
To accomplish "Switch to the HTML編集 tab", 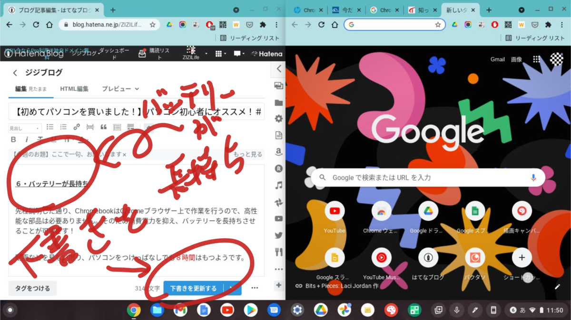I will [74, 89].
